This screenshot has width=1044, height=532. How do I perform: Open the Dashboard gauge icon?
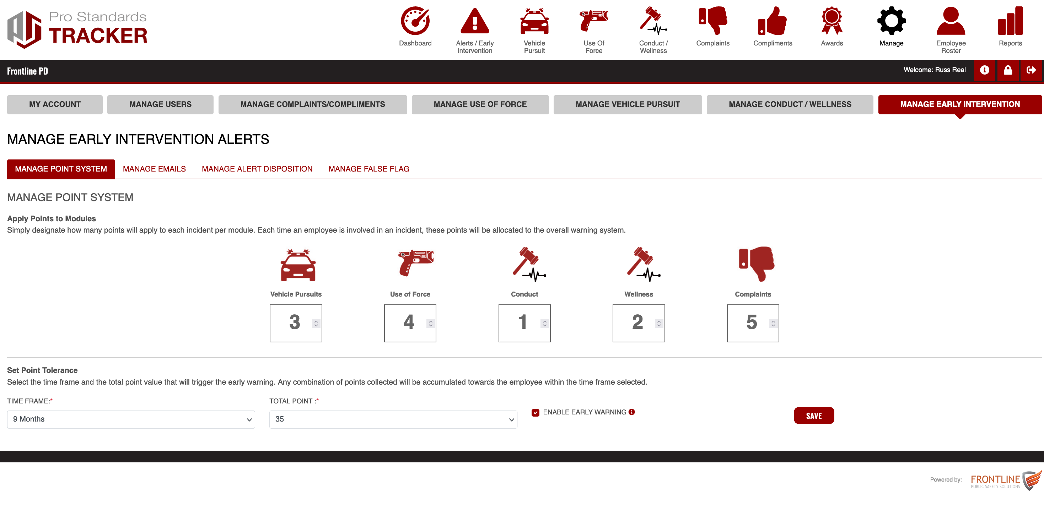[415, 21]
